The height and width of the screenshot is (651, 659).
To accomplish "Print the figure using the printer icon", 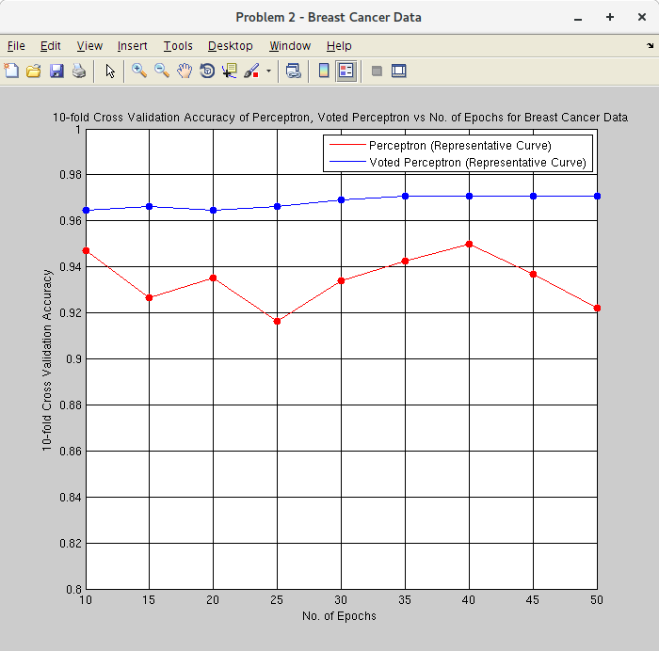I will point(78,71).
